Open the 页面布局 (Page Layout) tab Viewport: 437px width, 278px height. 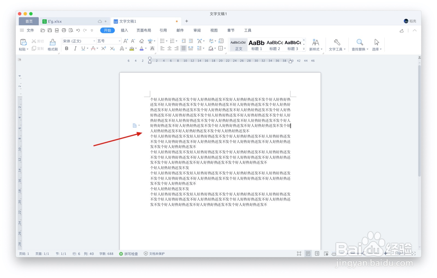[144, 30]
